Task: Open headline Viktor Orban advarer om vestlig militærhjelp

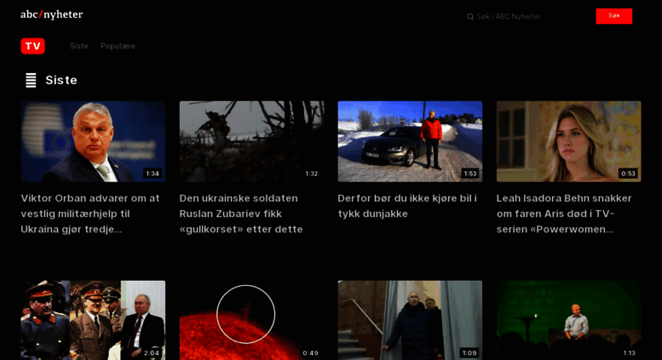Action: 90,214
